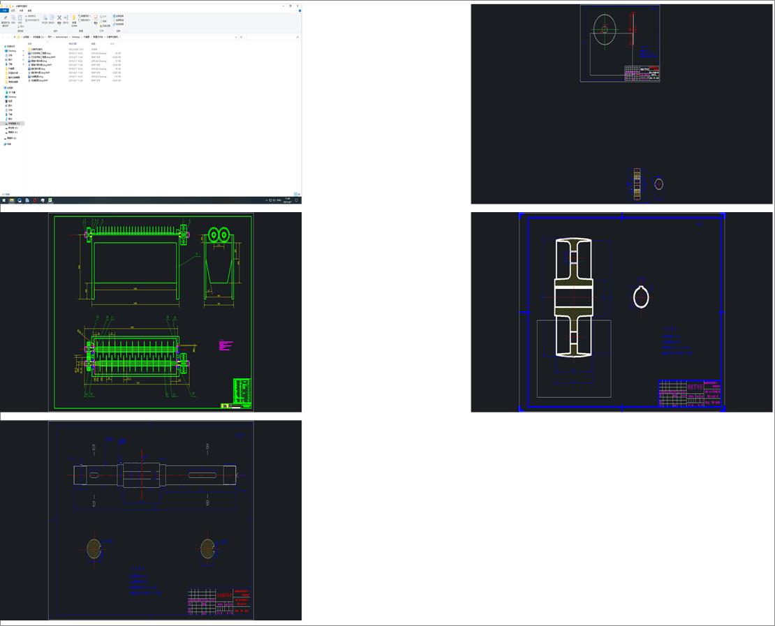Select Desktop under Quick access in sidebar

pyautogui.click(x=13, y=51)
